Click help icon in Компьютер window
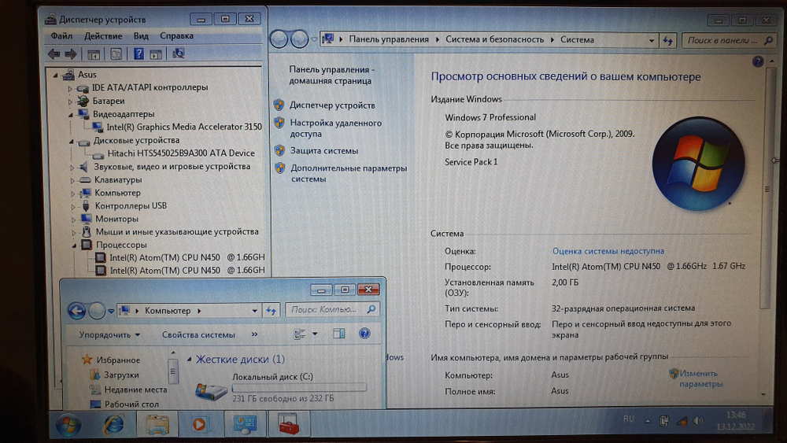This screenshot has height=443, width=787. click(364, 334)
